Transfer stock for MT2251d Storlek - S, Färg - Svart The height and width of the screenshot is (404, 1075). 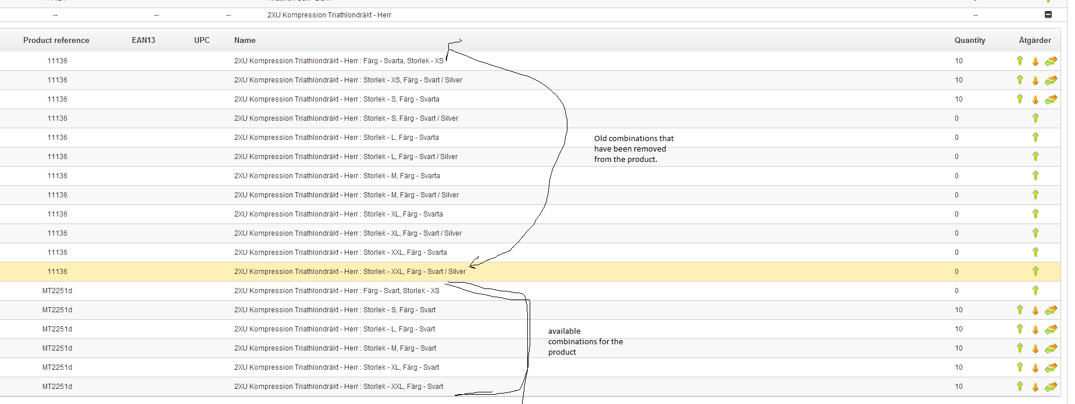coord(1051,310)
